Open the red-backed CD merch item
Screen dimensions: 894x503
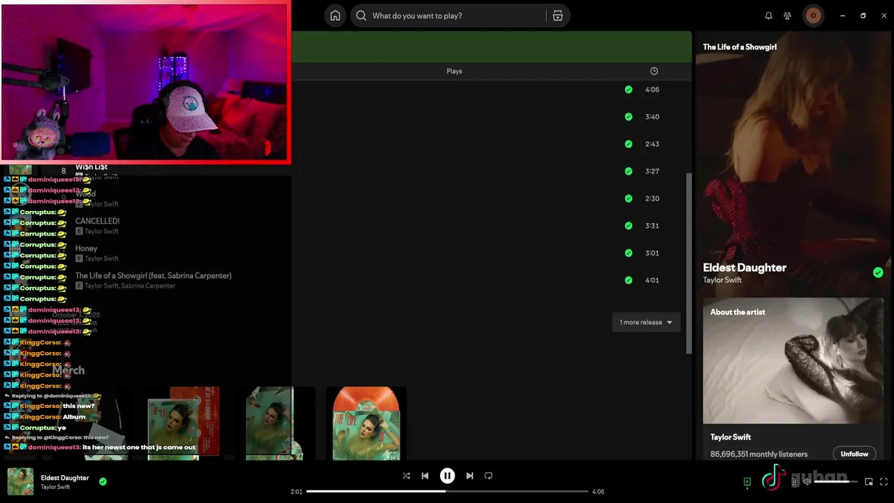184,423
